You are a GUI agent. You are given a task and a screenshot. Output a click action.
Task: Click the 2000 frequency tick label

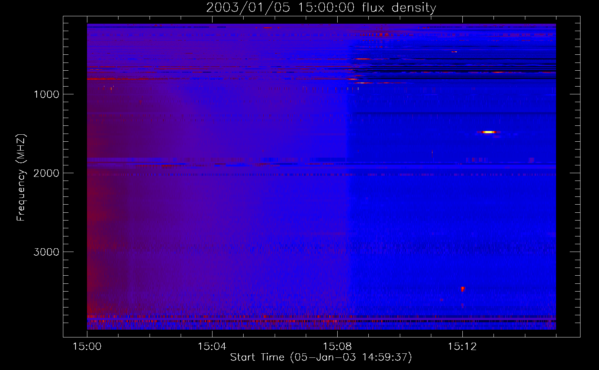[x=46, y=173]
